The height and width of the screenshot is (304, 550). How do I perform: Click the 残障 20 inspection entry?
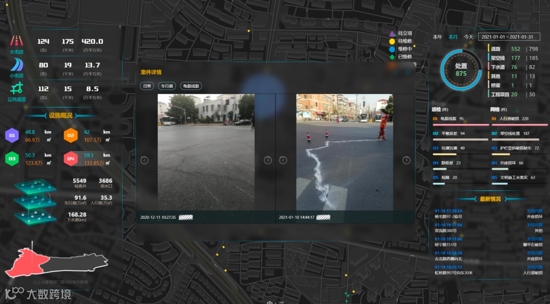coord(445,178)
